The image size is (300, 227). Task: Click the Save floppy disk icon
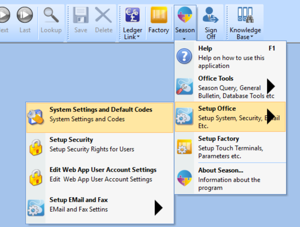[81, 15]
